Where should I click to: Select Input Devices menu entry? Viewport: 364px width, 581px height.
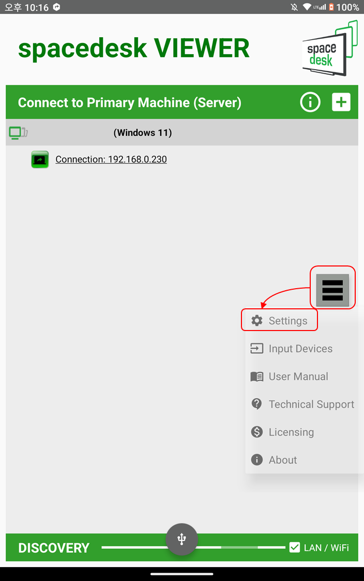point(301,348)
